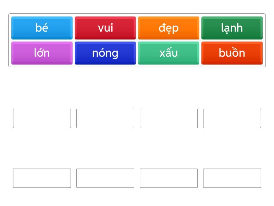Image resolution: width=274 pixels, height=206 pixels.
Task: Tap the word tile meaning 'happy' (vui)
Action: (x=105, y=28)
